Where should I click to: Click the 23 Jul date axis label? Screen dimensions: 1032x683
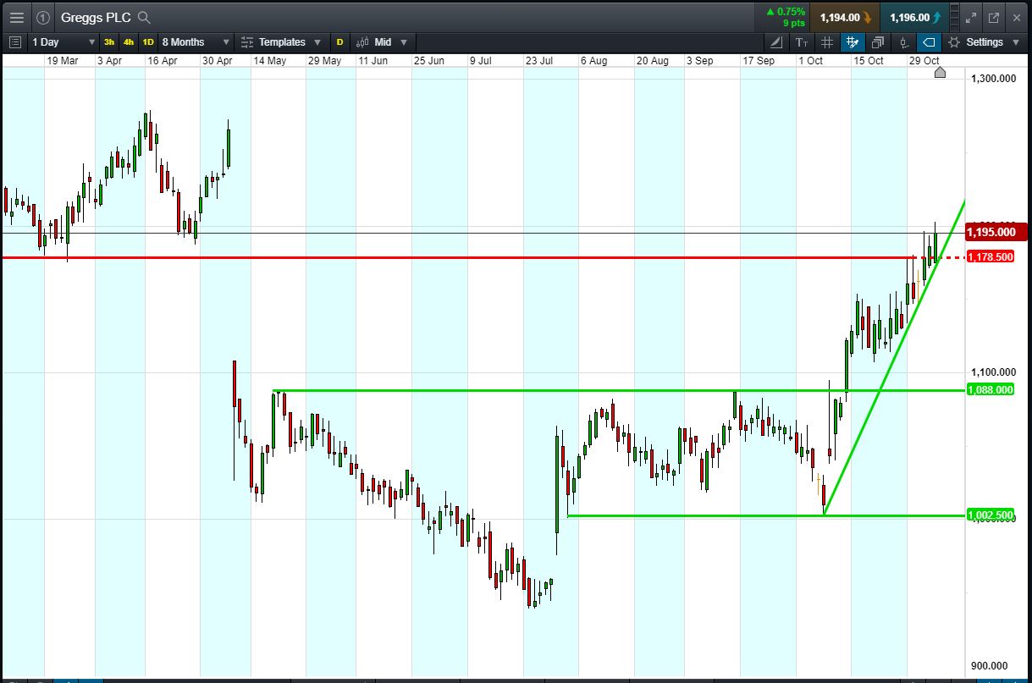pos(539,61)
